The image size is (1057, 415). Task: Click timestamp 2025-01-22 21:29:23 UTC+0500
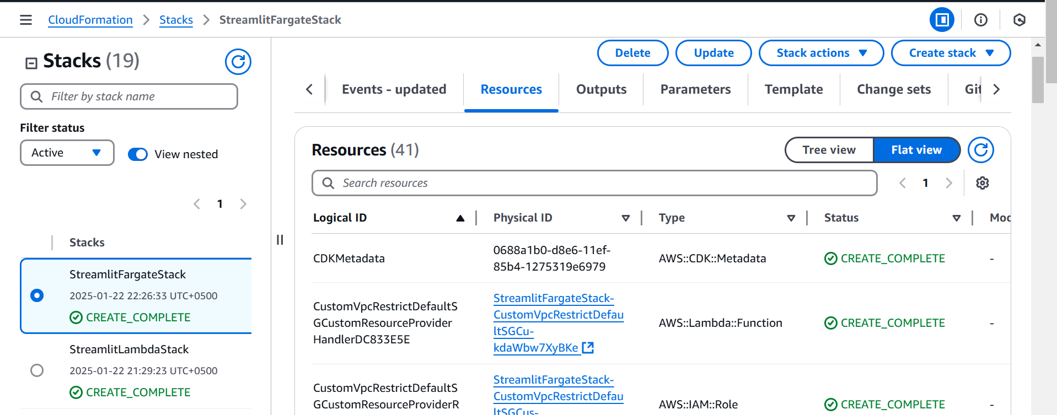click(x=143, y=371)
